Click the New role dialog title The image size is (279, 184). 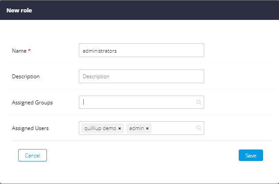point(19,10)
